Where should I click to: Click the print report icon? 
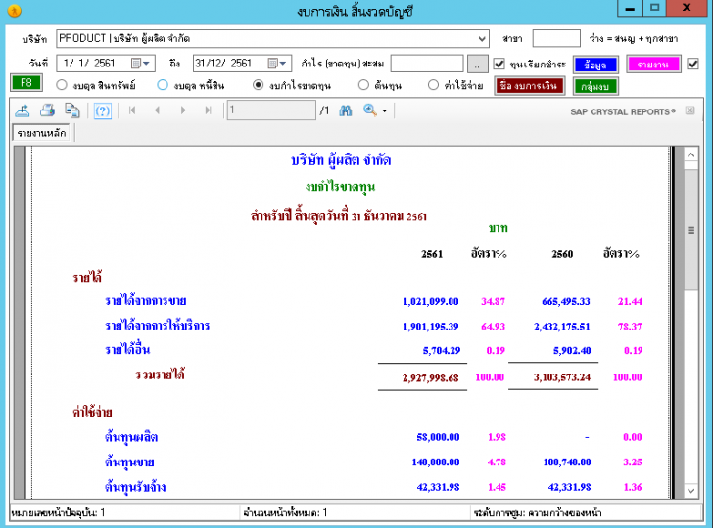47,110
